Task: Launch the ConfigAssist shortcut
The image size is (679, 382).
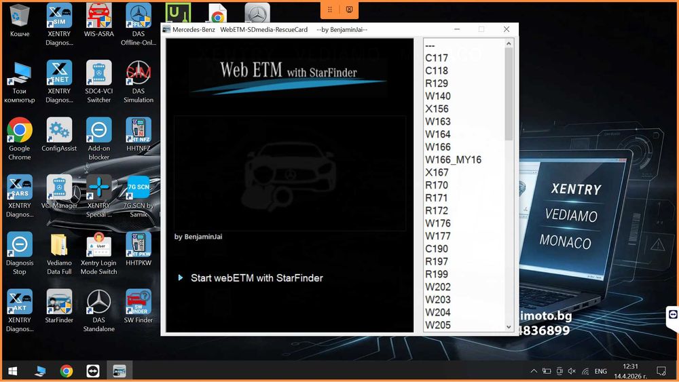Action: pyautogui.click(x=59, y=135)
